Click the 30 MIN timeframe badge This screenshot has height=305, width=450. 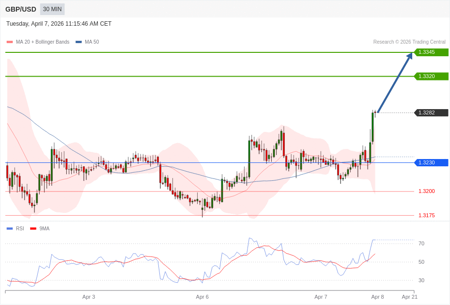52,9
